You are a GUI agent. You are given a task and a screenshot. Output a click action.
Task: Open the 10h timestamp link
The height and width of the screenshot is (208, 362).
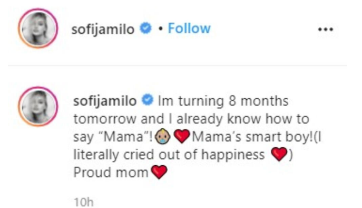coord(84,202)
